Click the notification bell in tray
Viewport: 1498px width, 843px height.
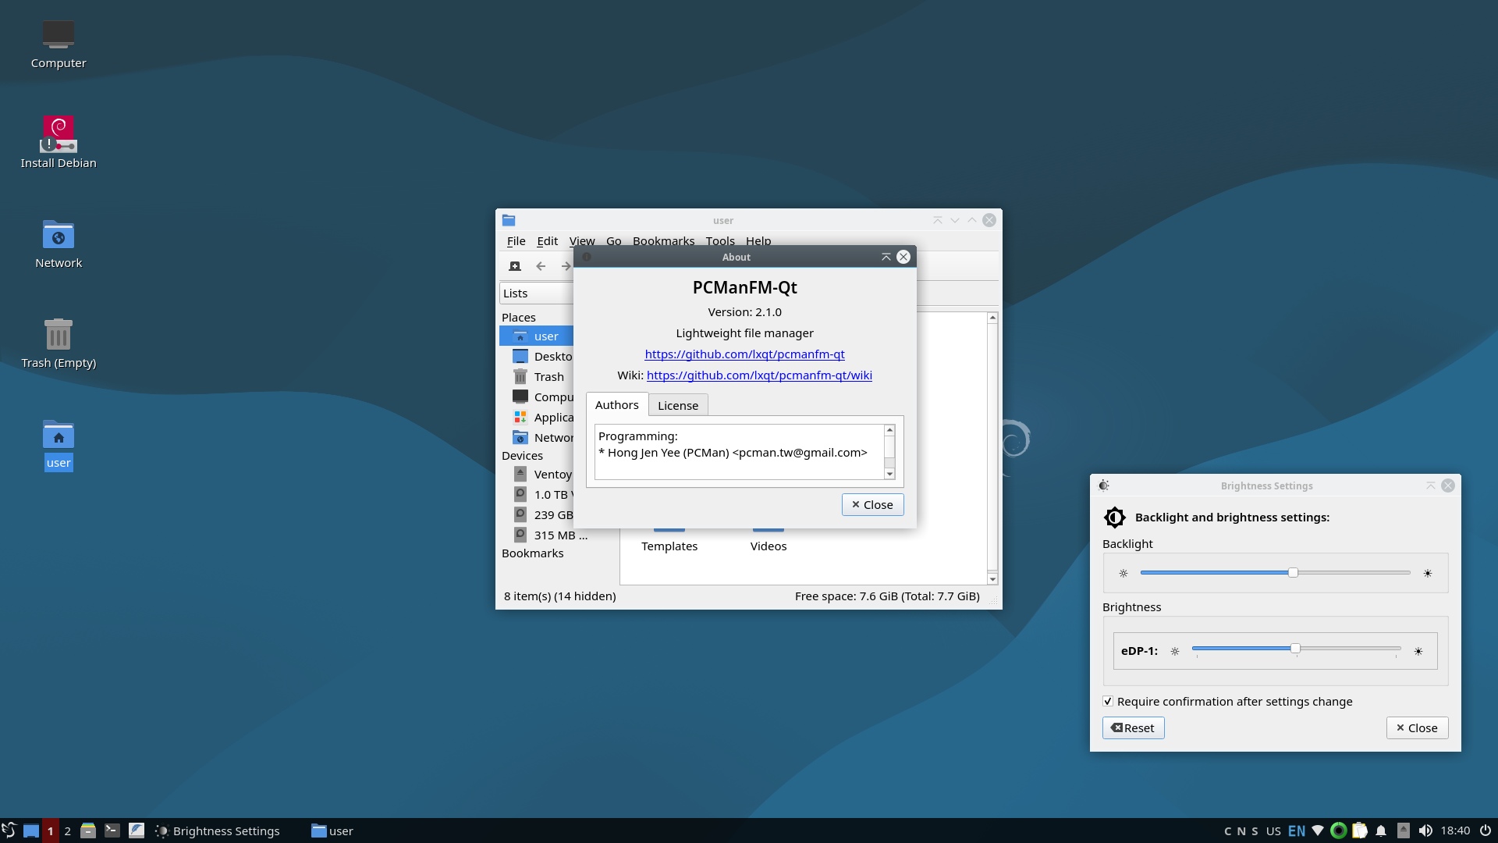[1381, 831]
